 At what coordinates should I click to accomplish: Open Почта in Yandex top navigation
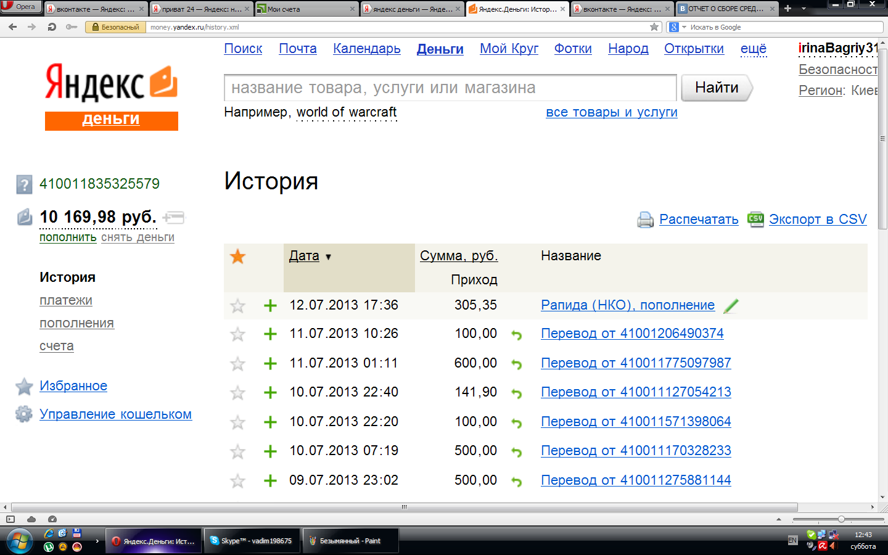[298, 49]
